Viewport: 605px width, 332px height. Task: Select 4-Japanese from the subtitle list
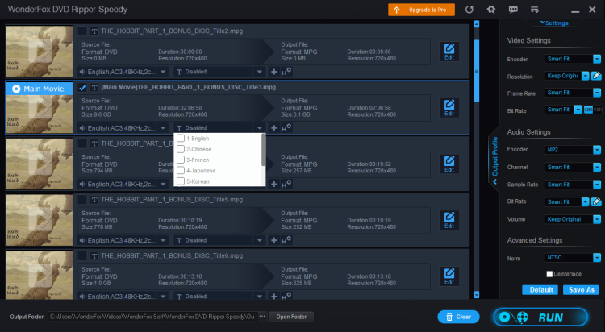pyautogui.click(x=181, y=170)
